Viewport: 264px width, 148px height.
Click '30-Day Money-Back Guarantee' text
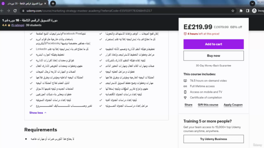click(x=214, y=66)
